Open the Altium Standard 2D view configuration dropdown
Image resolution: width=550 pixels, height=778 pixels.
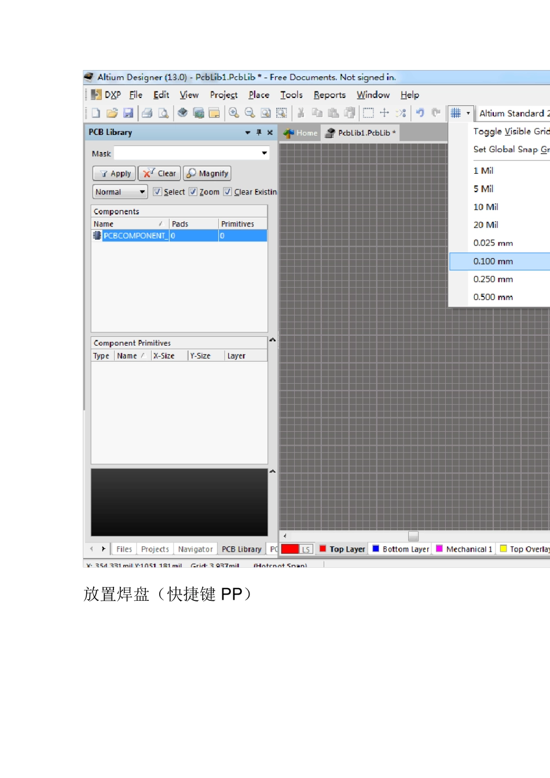click(513, 113)
